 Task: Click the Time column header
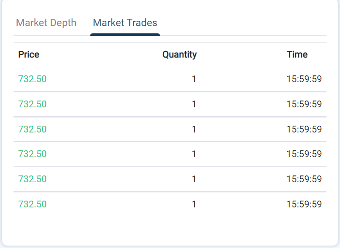click(x=297, y=55)
